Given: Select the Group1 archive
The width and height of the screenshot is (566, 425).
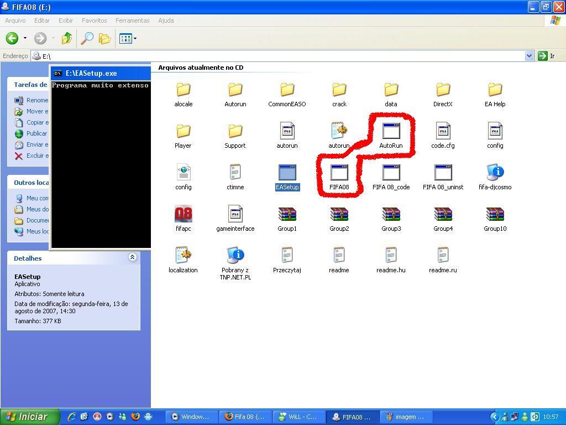Looking at the screenshot, I should [x=287, y=219].
